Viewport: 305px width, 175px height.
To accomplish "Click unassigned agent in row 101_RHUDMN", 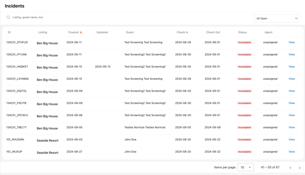I will coord(270,139).
